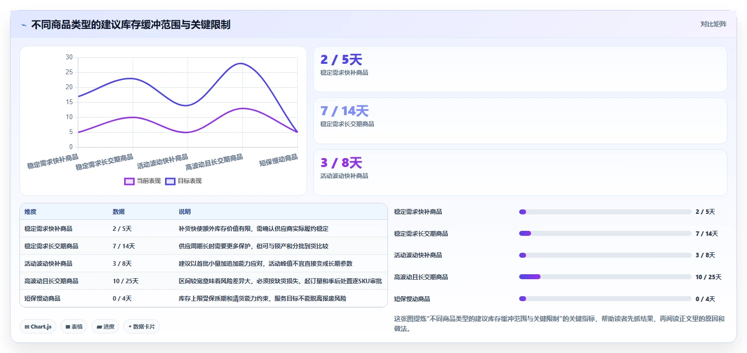Viewport: 747px width, 353px height.
Task: Select the 表格 tag chip
Action: click(74, 327)
